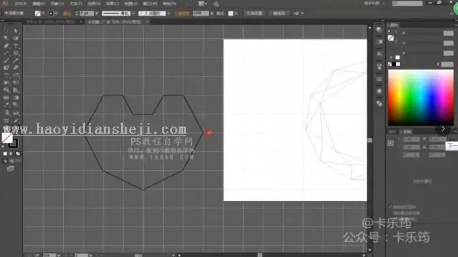This screenshot has width=458, height=257.
Task: Select the Mesh tool
Action: (6, 98)
